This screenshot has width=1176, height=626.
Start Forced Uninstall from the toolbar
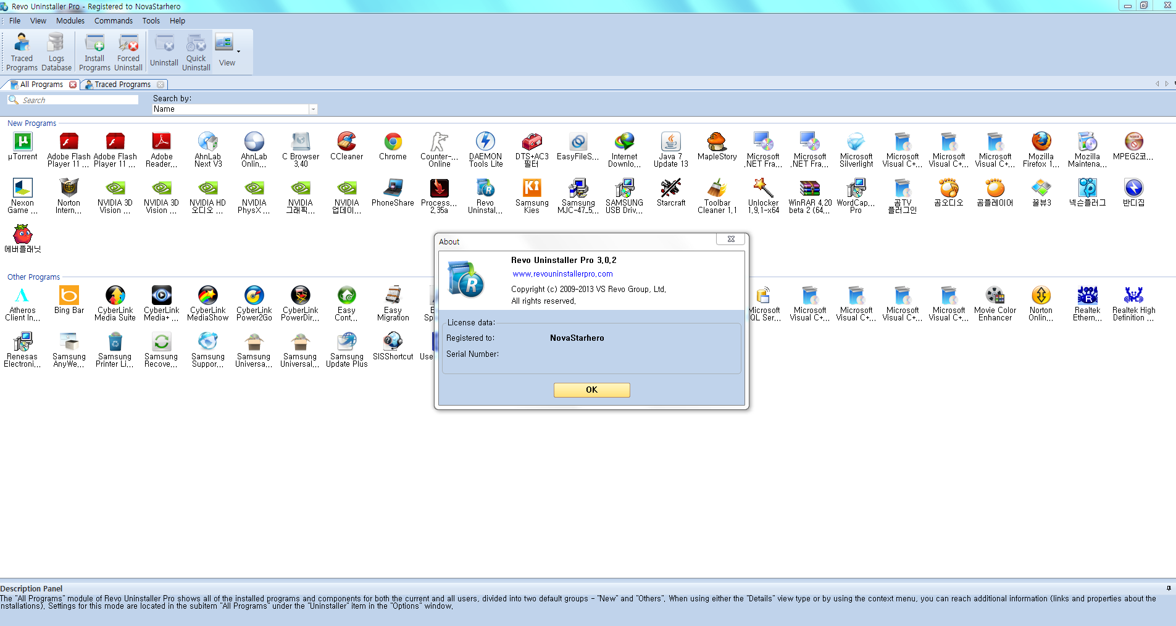(128, 52)
